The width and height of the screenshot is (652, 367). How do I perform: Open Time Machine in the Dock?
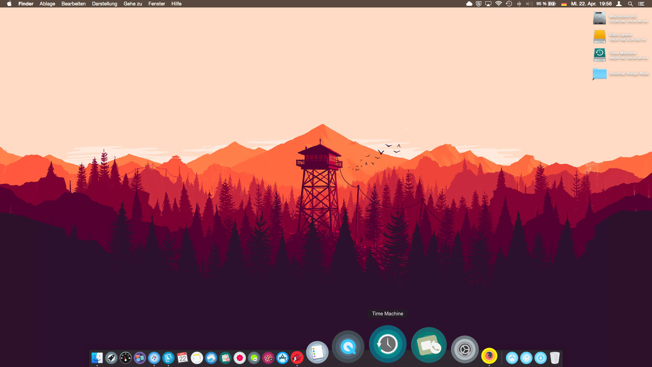click(x=388, y=344)
